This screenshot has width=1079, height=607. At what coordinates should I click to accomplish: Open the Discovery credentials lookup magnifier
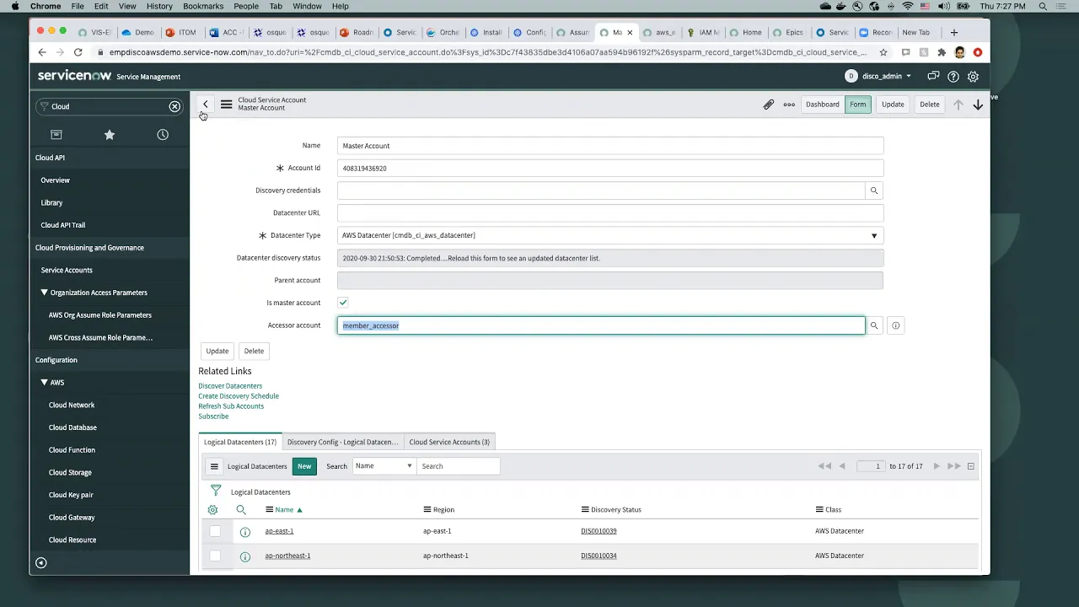pos(874,191)
